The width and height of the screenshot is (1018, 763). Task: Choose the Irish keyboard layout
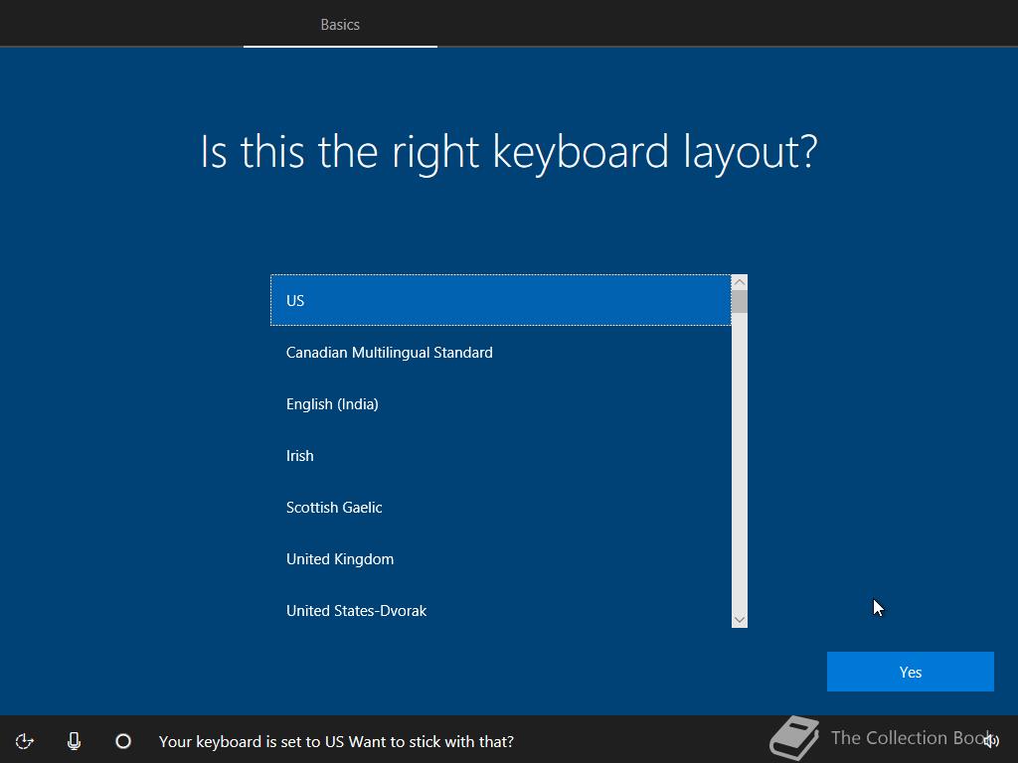coord(501,455)
